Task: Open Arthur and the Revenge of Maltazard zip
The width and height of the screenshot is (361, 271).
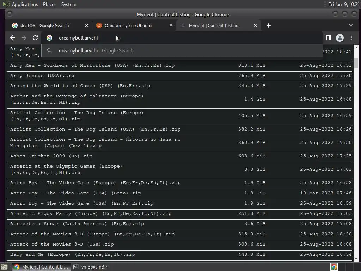Action: pyautogui.click(x=77, y=99)
